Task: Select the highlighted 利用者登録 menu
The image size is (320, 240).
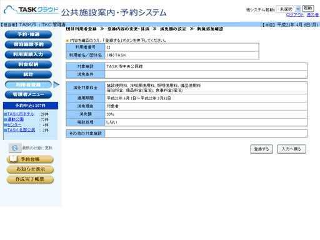Action: [28, 84]
